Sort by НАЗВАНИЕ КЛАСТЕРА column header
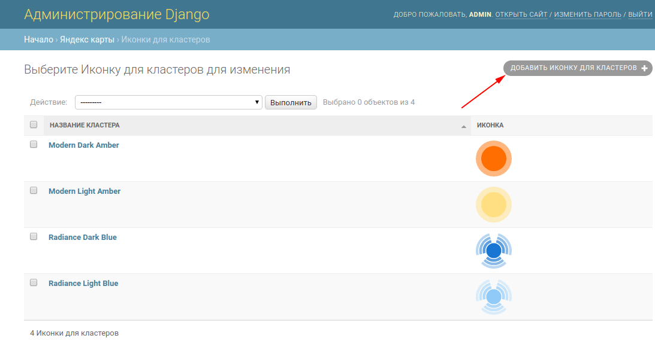The width and height of the screenshot is (655, 344). pos(84,126)
